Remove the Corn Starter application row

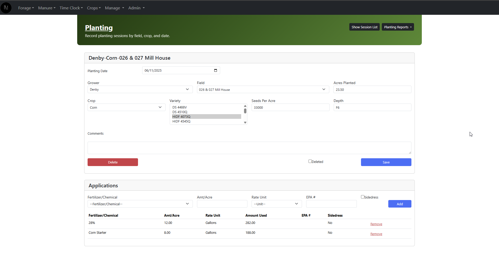click(376, 234)
